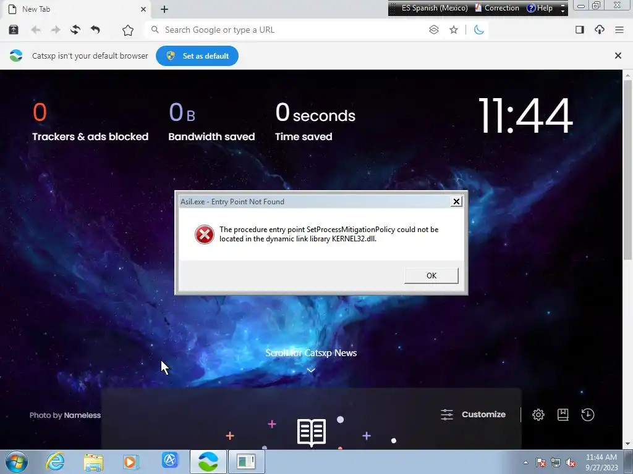The width and height of the screenshot is (633, 474).
Task: Click scrollbar down arrow
Action: point(627,444)
